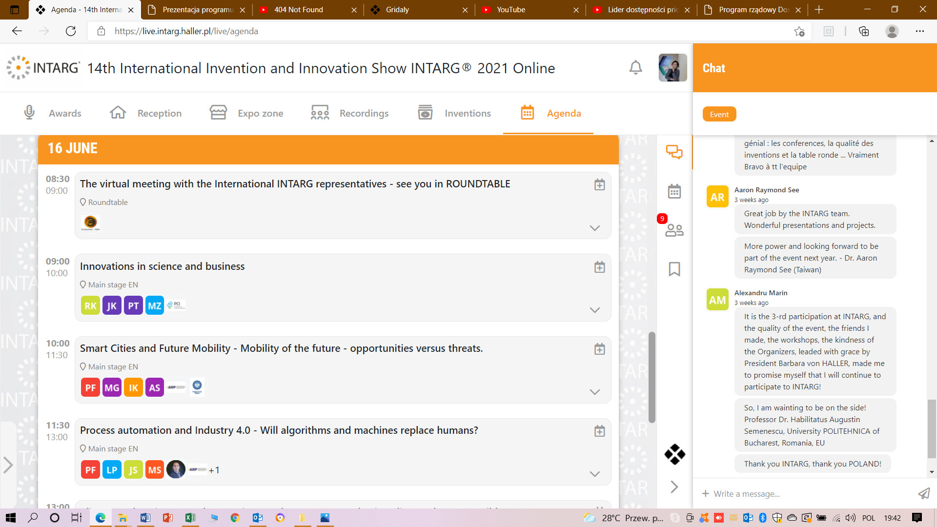Click speaker avatar IK in Smart Cities session
This screenshot has width=937, height=527.
click(x=133, y=387)
